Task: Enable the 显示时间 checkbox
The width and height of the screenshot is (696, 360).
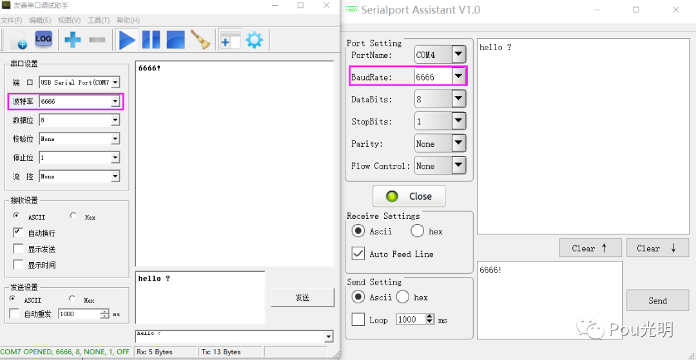Action: coord(18,265)
